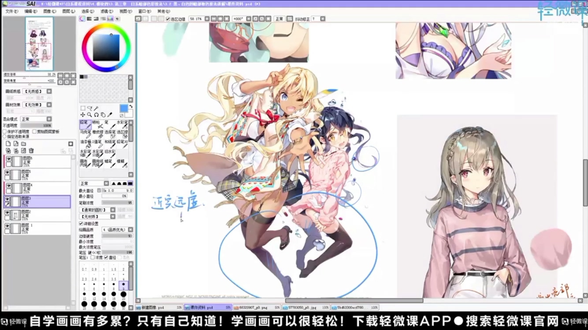This screenshot has height=330, width=588.
Task: Choose the 模糊 blur brush
Action: click(x=122, y=164)
